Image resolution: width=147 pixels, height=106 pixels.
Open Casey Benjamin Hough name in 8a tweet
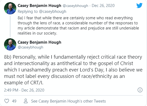point(39,6)
